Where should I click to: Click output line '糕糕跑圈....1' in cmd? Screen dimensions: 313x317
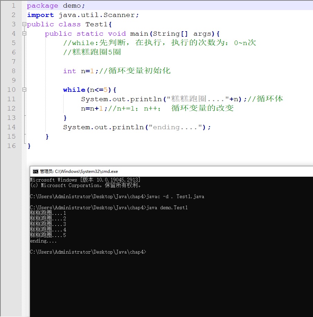48,213
